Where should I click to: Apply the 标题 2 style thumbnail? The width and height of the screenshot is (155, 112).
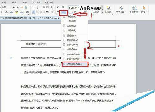95,10
